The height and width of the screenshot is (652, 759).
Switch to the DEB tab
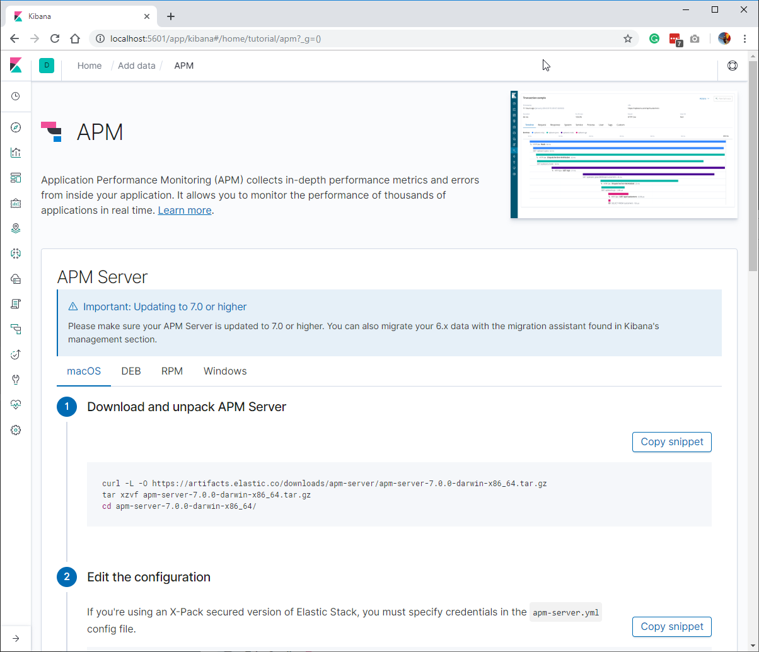[x=131, y=371]
